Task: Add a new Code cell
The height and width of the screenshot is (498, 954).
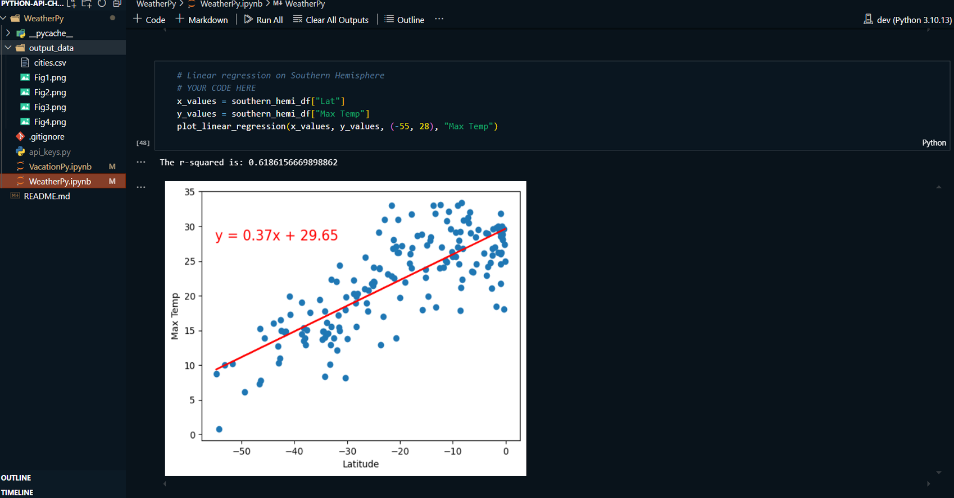Action: 149,20
